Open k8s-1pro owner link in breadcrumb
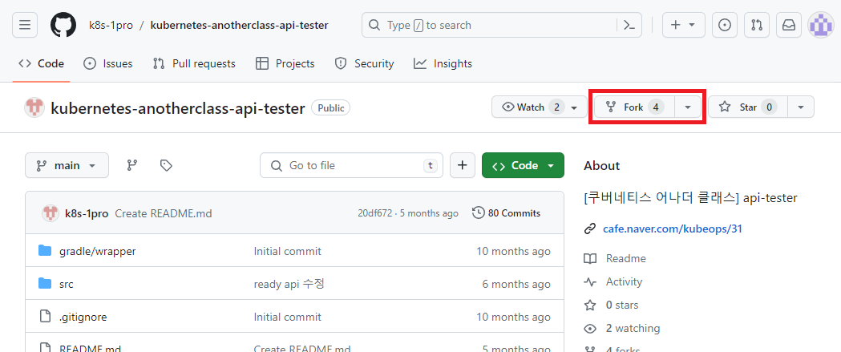 (x=111, y=25)
